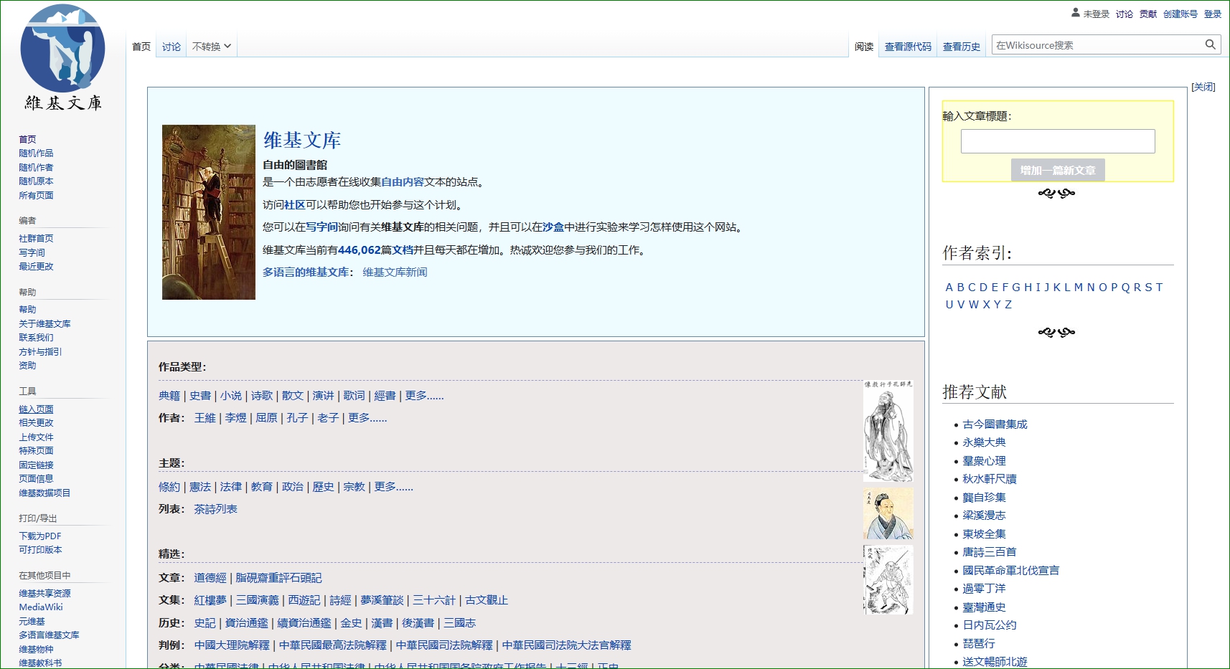This screenshot has width=1230, height=669.
Task: Open 社群首页 in the sidebar
Action: point(36,239)
